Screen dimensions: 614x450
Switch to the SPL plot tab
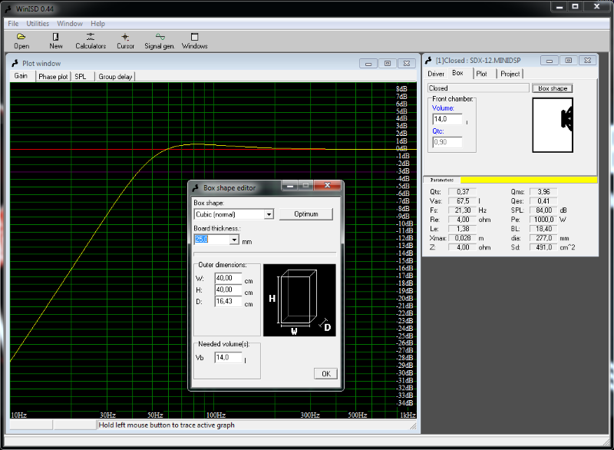click(81, 77)
